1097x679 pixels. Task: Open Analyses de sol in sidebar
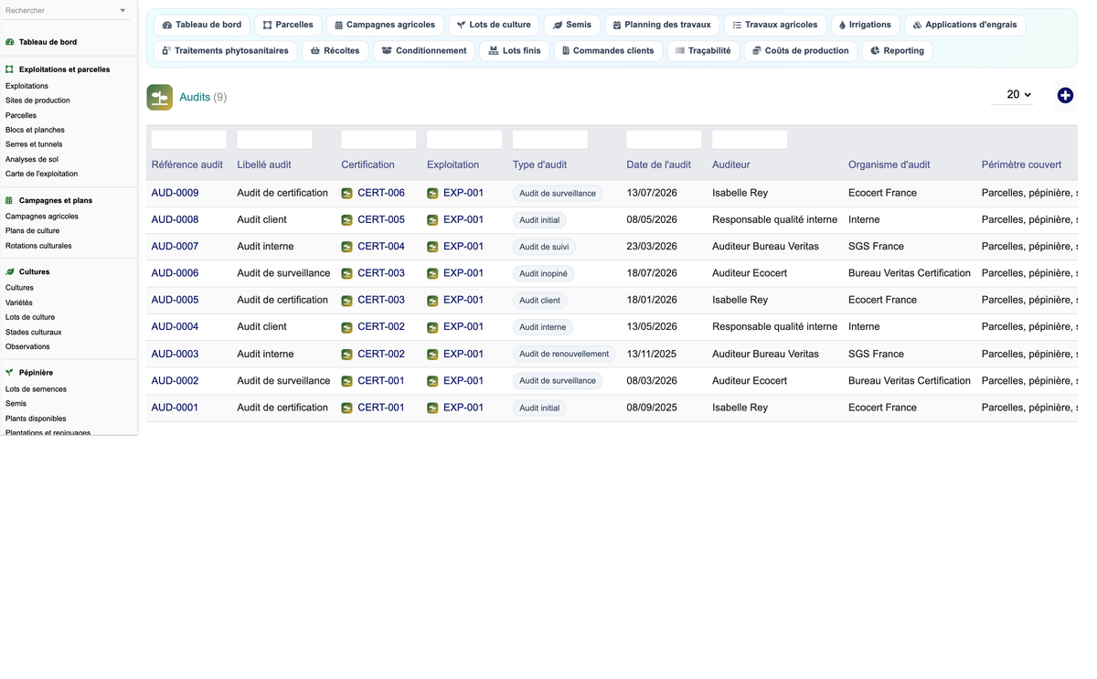[x=32, y=159]
